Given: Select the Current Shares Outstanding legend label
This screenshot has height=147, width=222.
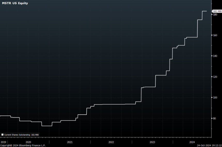Looking at the screenshot, I should tap(17, 135).
